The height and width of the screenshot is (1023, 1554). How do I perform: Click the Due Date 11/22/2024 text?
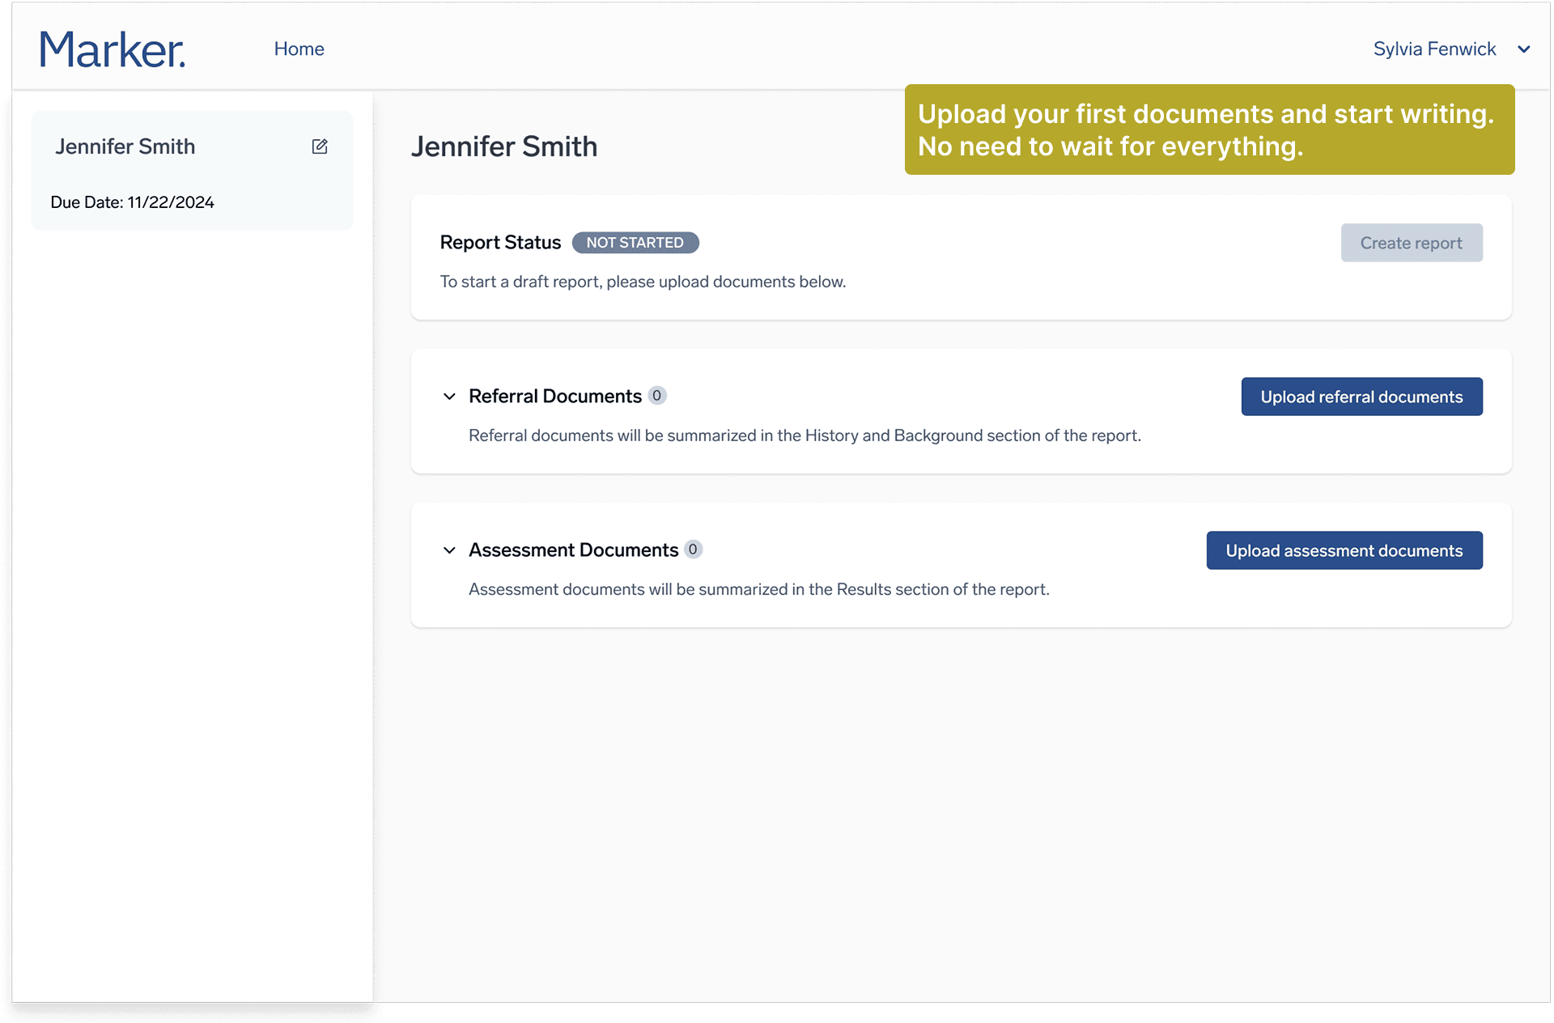click(132, 202)
